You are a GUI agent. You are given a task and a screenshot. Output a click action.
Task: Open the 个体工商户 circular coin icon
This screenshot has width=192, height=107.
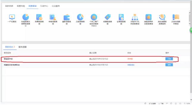tap(94, 17)
